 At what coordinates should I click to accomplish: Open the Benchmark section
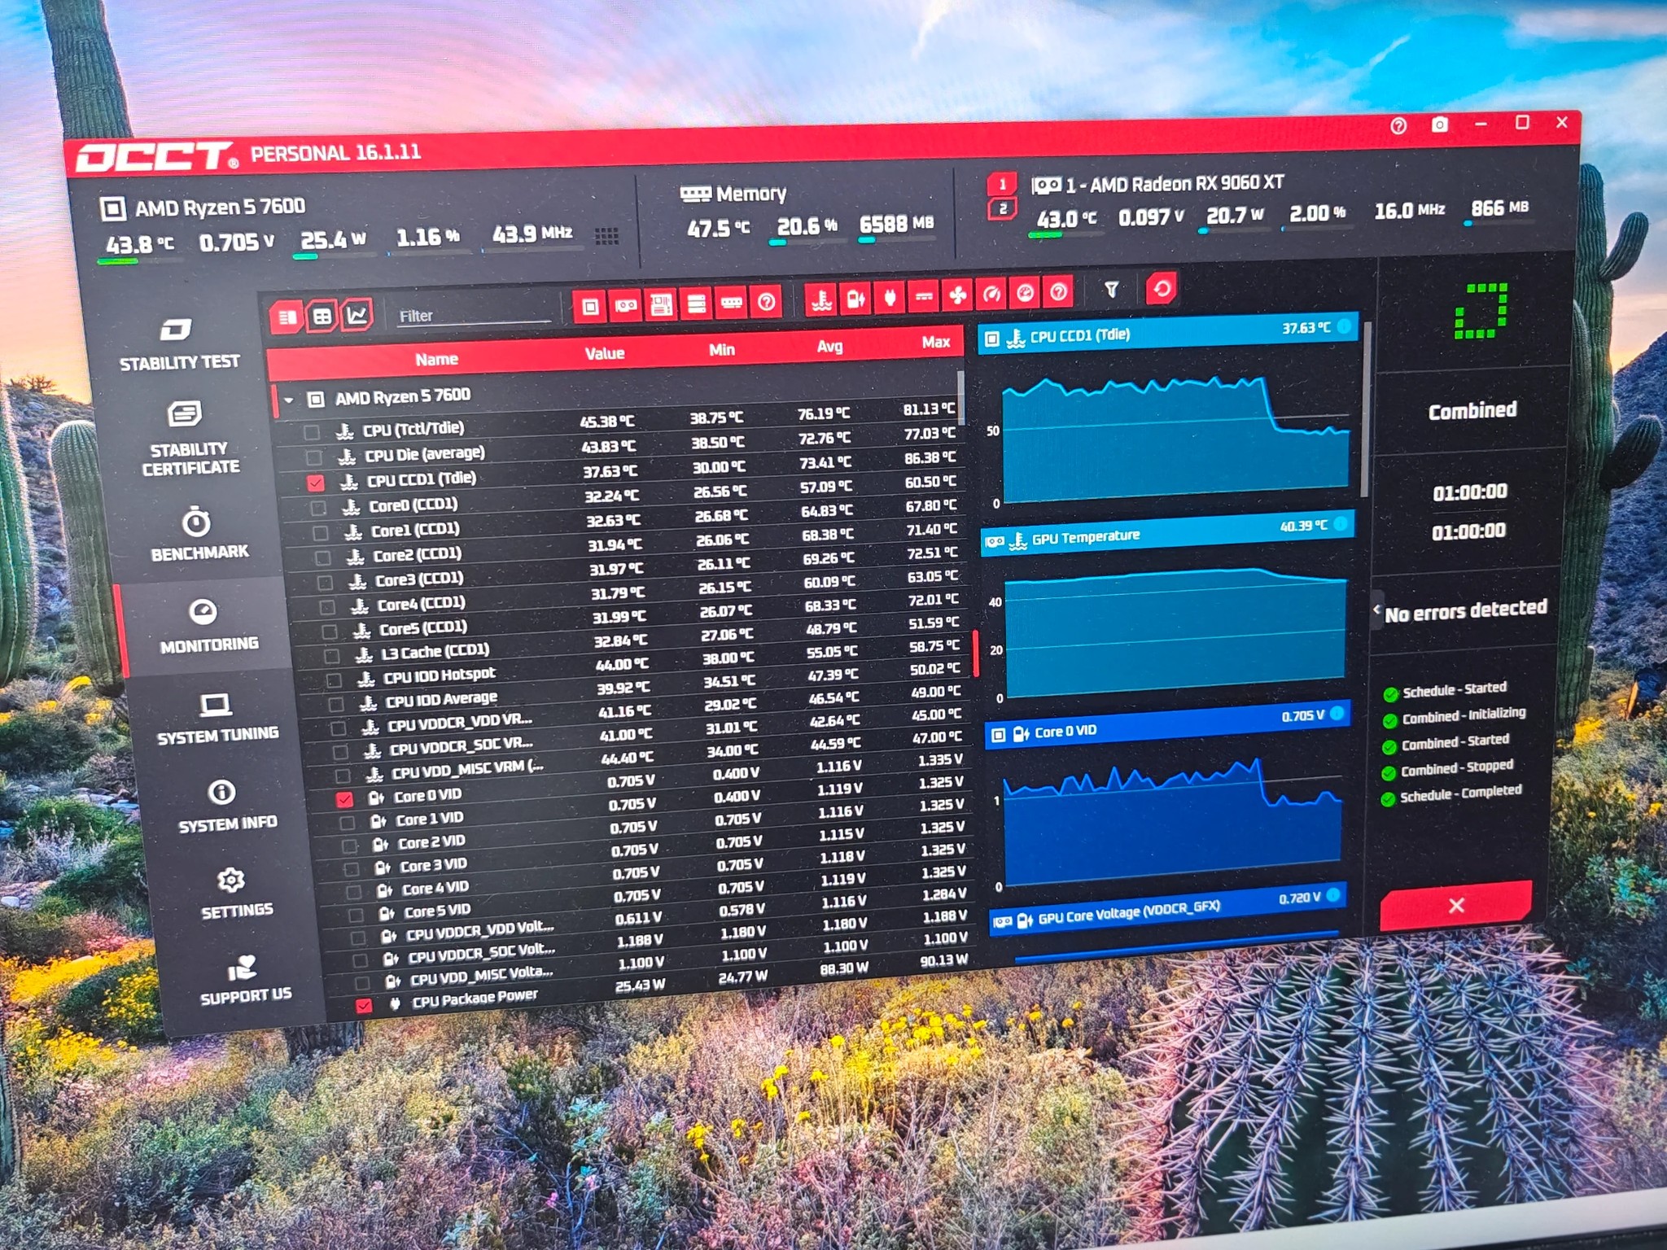coord(199,535)
